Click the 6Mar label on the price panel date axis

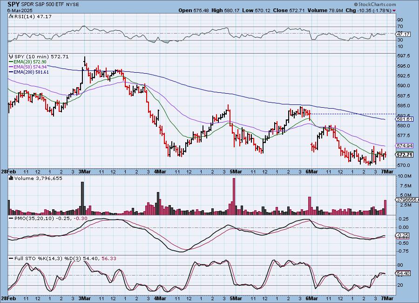(311, 171)
